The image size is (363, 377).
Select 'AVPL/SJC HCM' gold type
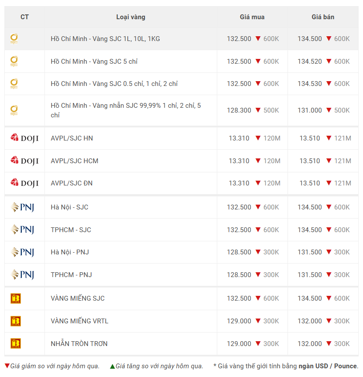click(x=75, y=161)
